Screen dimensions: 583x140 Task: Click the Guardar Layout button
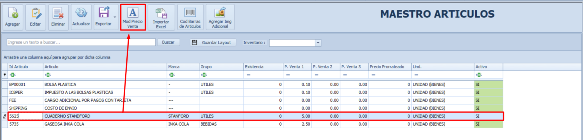pyautogui.click(x=213, y=42)
